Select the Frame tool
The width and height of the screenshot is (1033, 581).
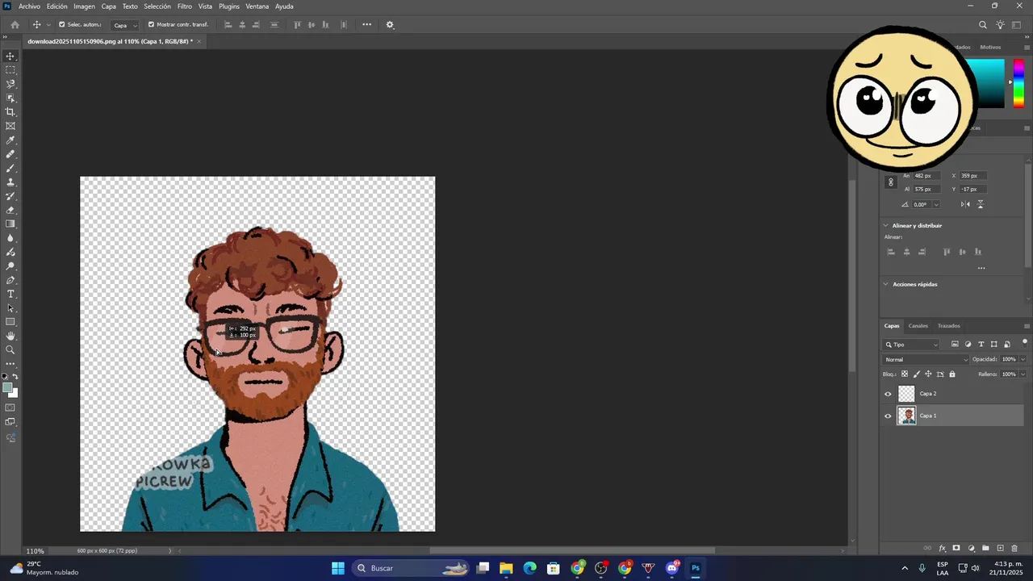tap(10, 126)
